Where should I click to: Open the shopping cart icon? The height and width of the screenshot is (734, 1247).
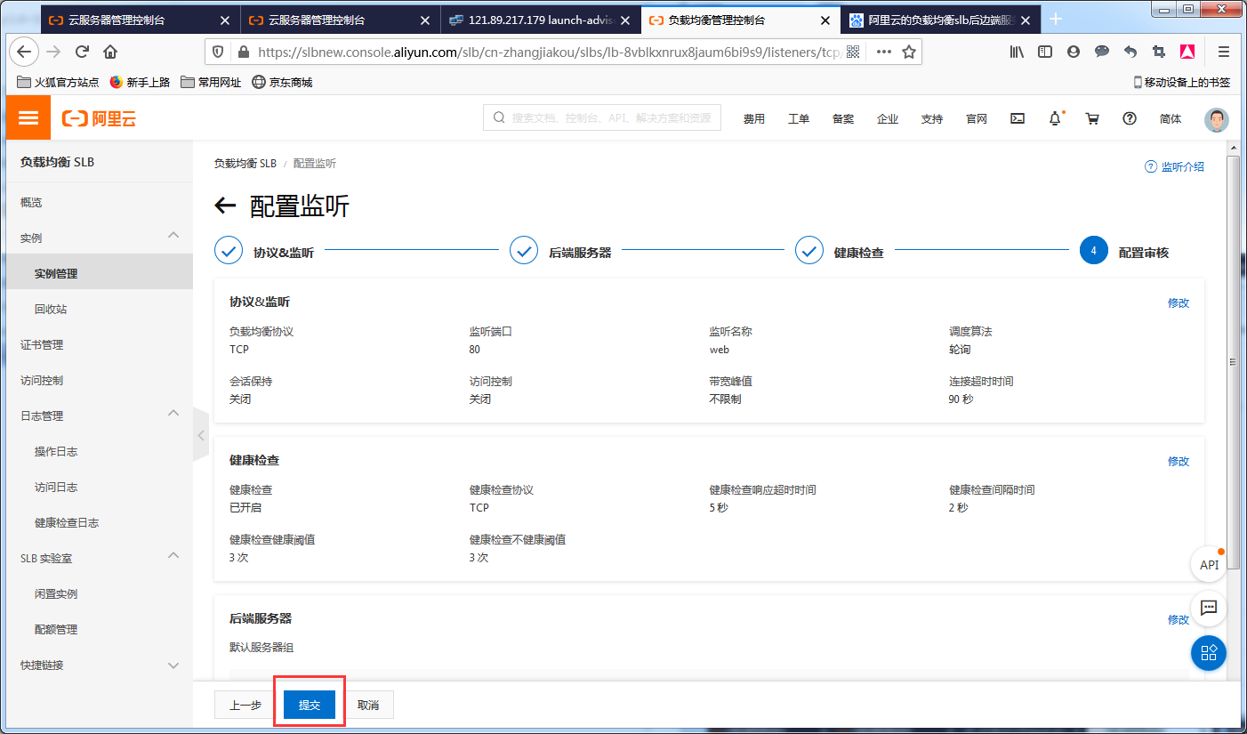pos(1092,117)
